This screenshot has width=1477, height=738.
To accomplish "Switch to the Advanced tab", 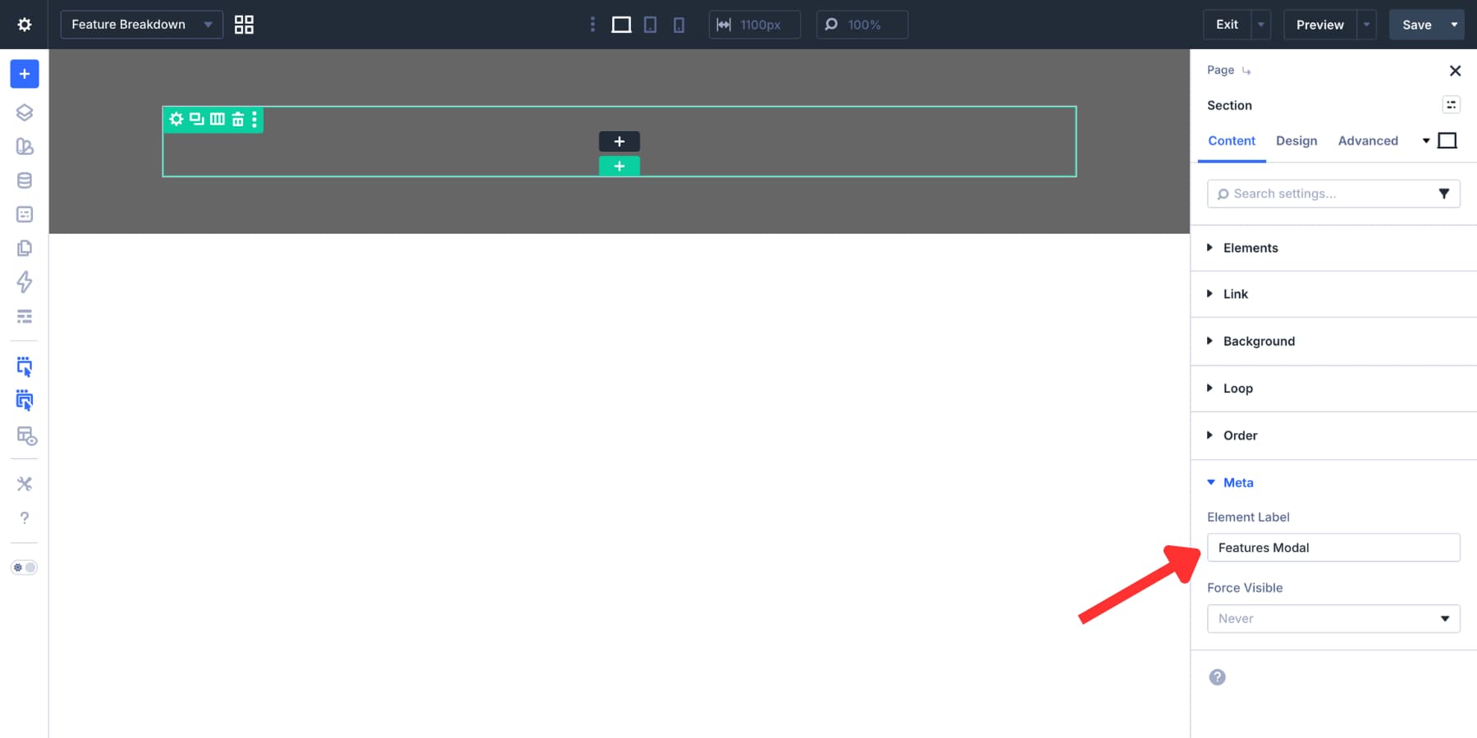I will [x=1368, y=141].
